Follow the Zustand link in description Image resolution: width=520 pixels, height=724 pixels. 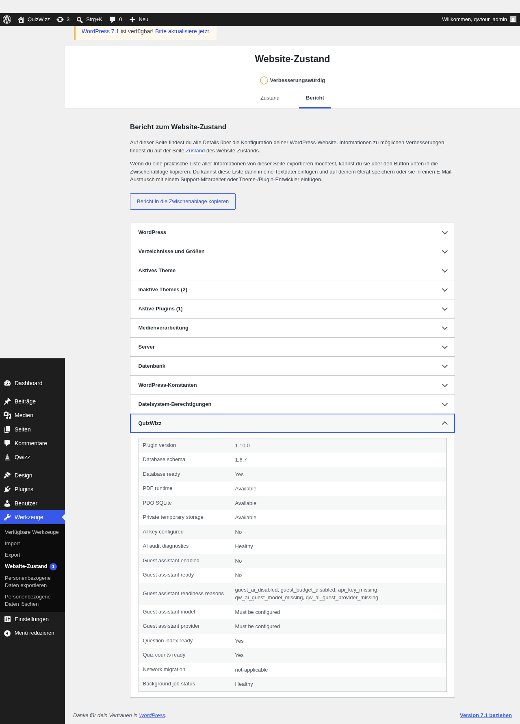pyautogui.click(x=195, y=151)
